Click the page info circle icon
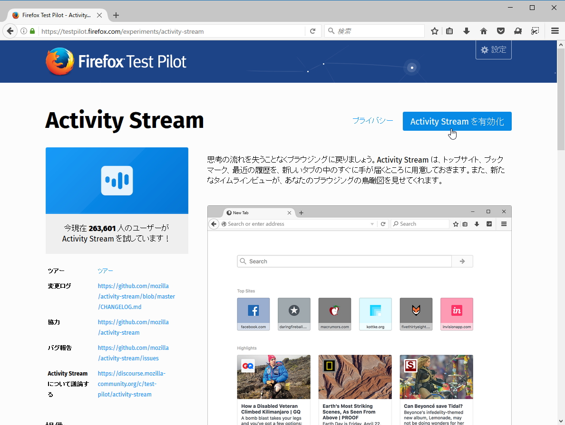 click(x=23, y=30)
